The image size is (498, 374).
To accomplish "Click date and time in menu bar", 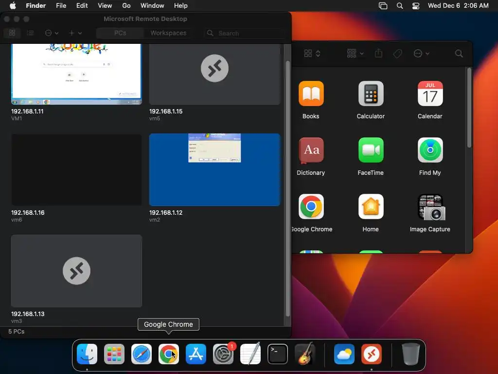I will (458, 5).
